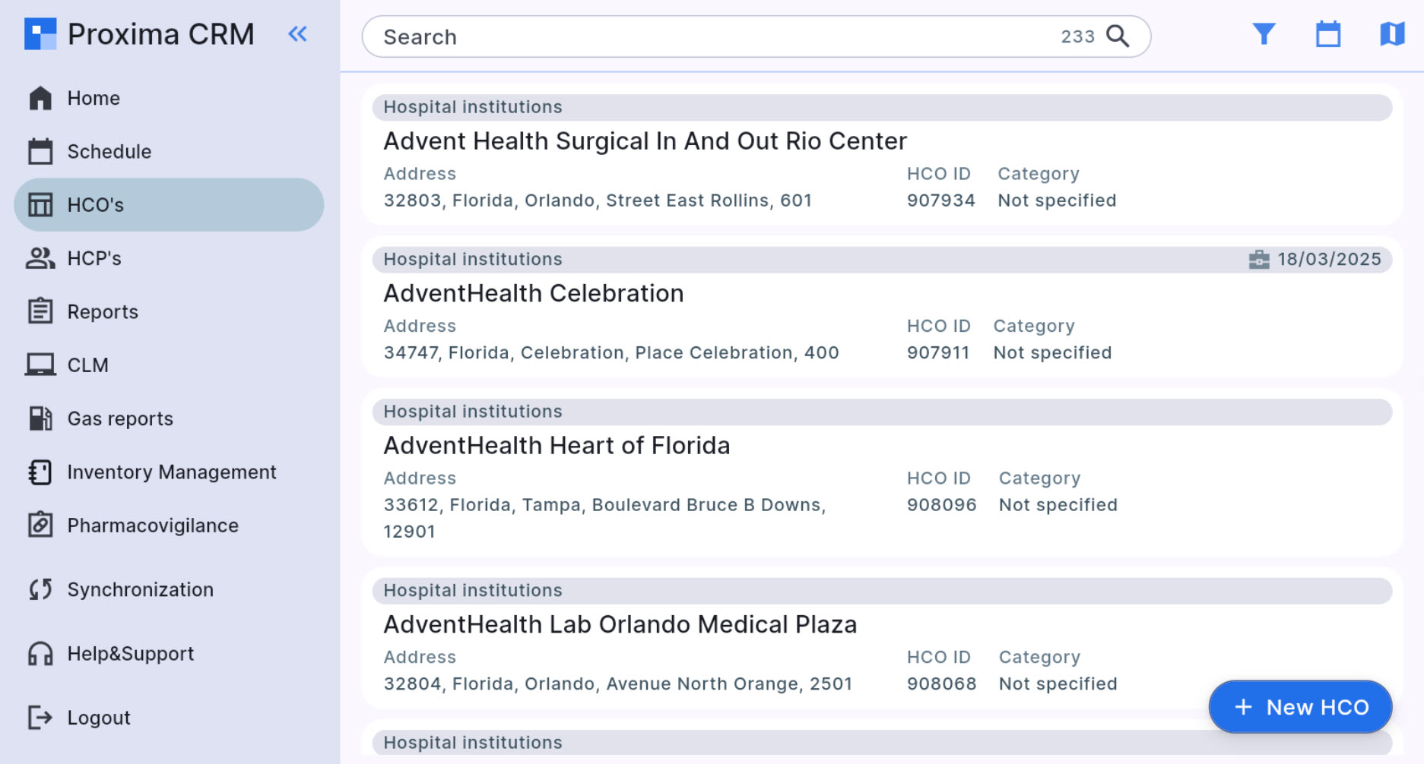Switch to the Schedule section
The height and width of the screenshot is (764, 1424).
pyautogui.click(x=109, y=151)
